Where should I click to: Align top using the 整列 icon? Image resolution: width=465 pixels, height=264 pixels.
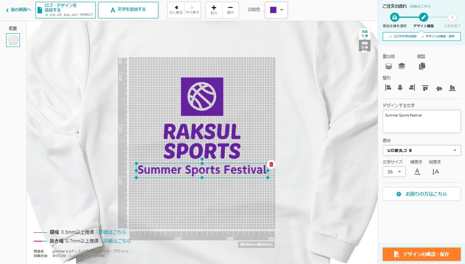425,88
